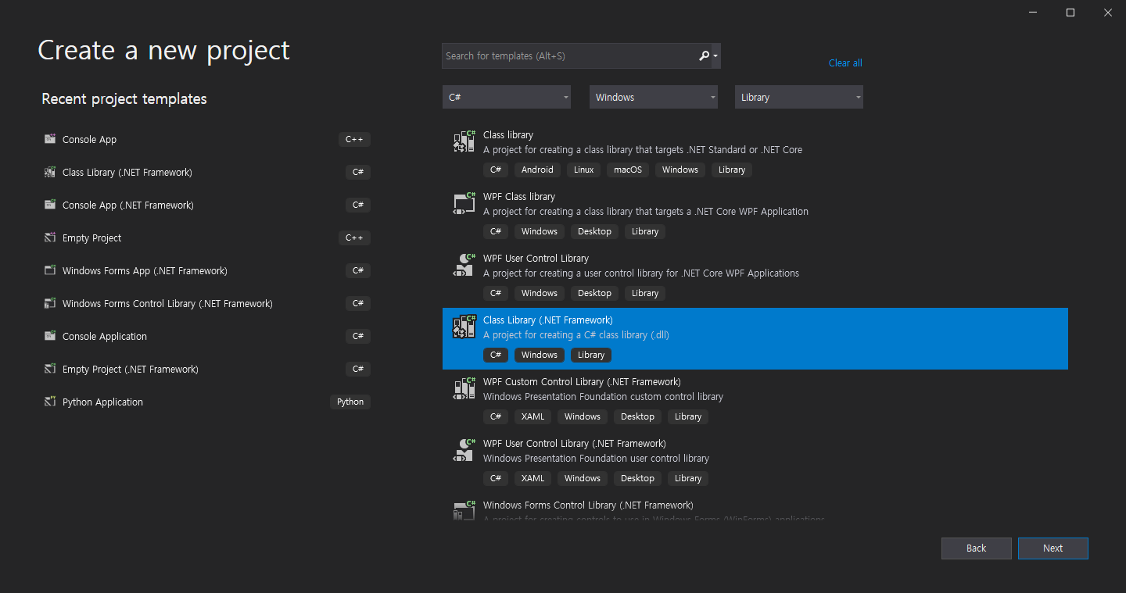Click the Python Application icon

tap(50, 402)
